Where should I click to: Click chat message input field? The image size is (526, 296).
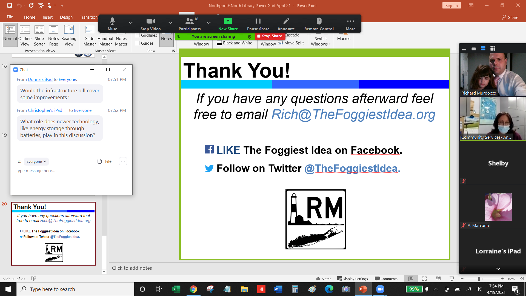coord(71,171)
